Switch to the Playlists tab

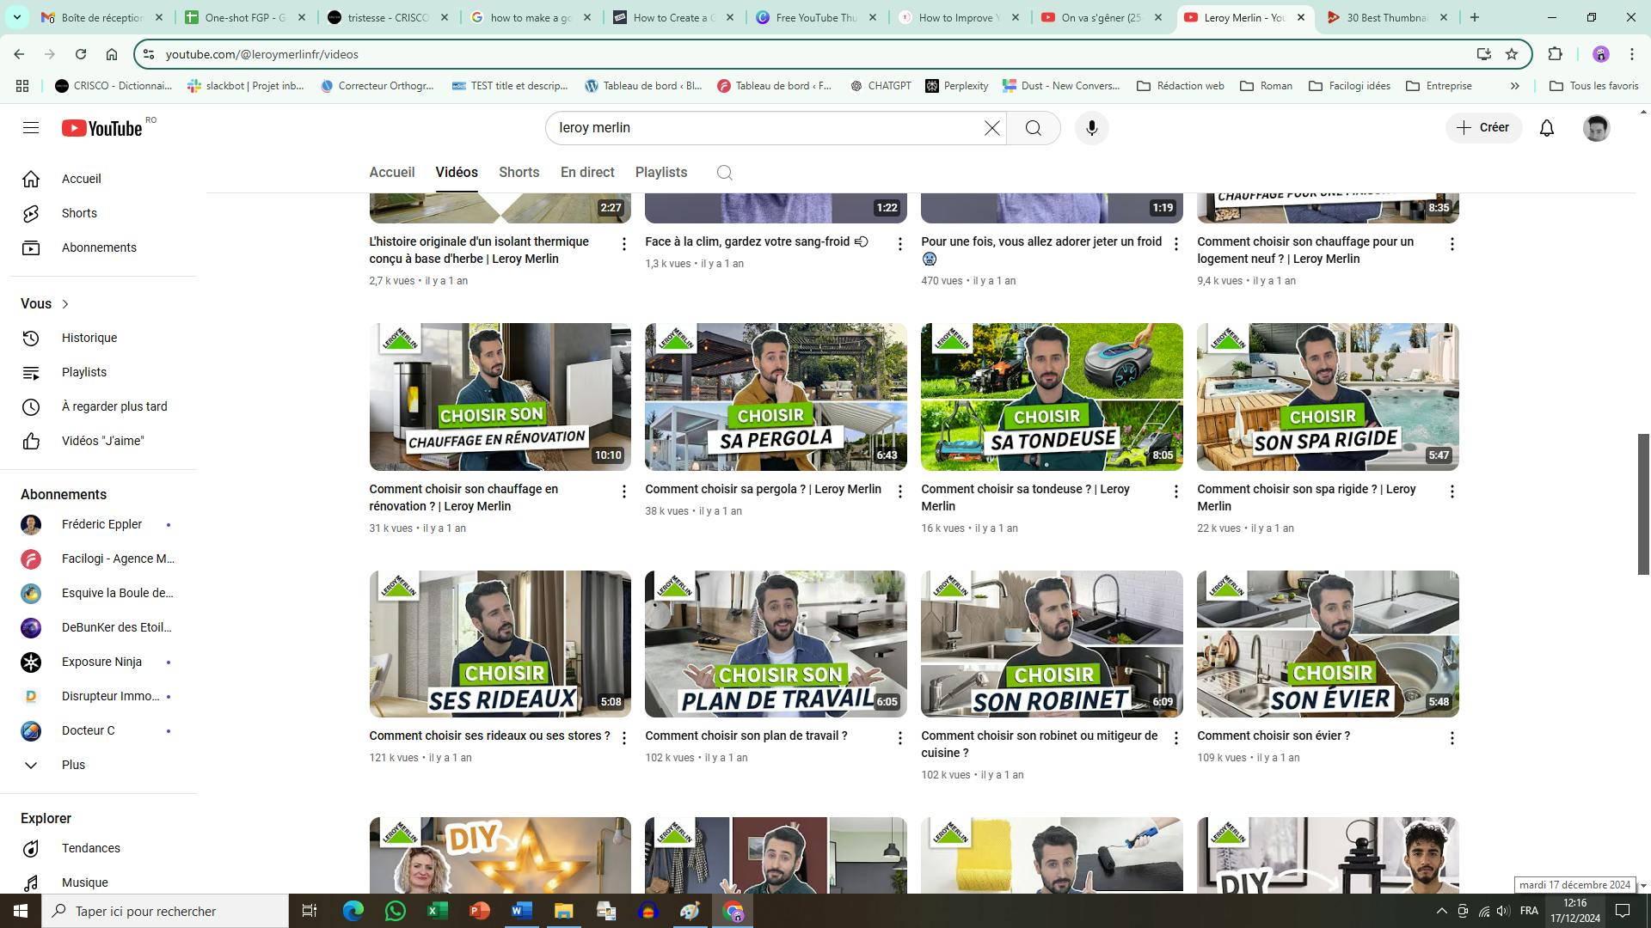[x=661, y=173]
